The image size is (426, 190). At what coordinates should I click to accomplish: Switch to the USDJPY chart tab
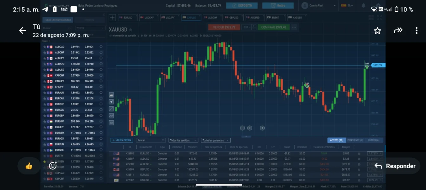(170, 18)
